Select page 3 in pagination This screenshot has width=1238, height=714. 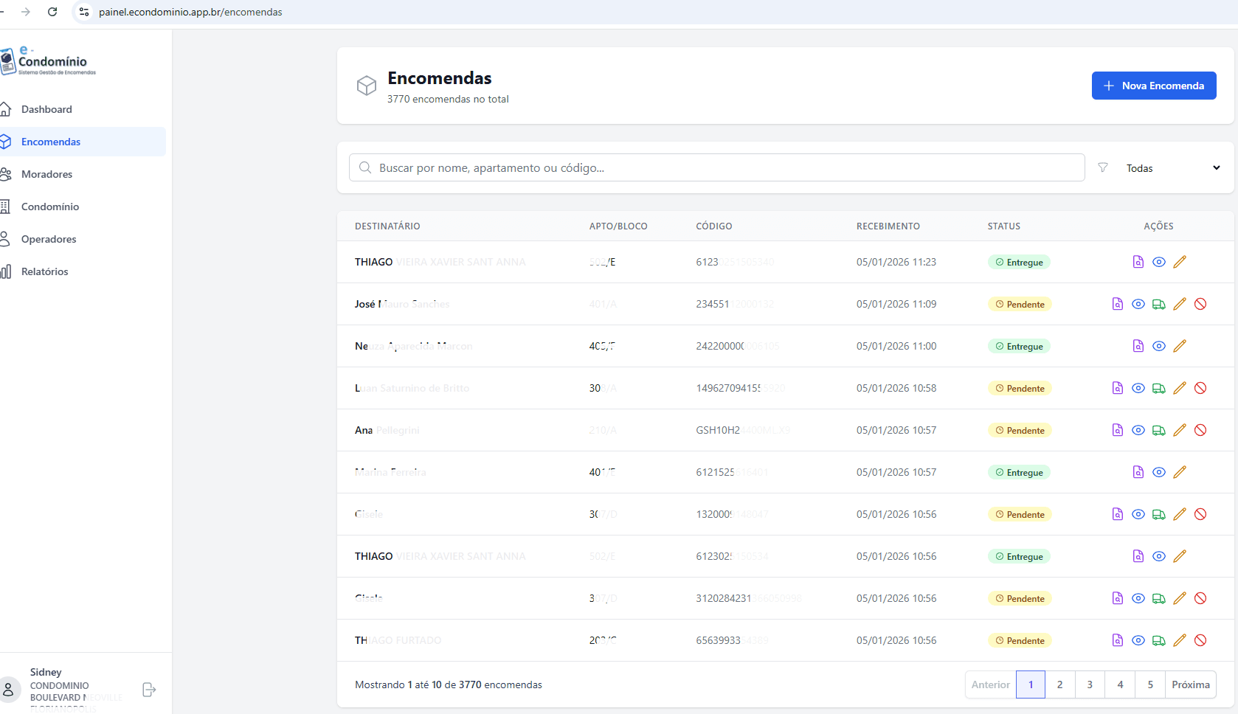click(x=1090, y=684)
